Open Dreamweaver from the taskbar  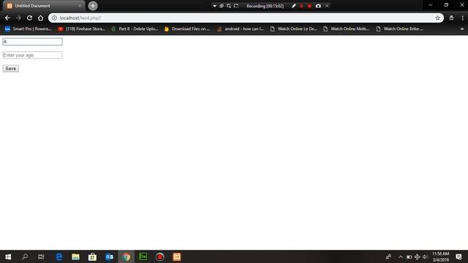[x=143, y=256]
